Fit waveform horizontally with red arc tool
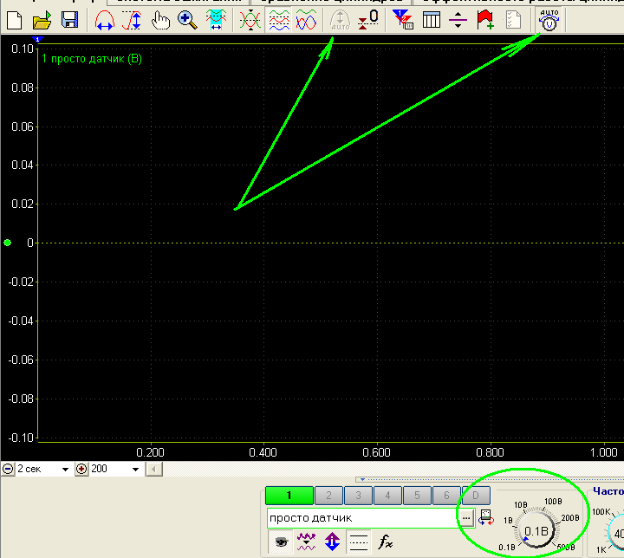The height and width of the screenshot is (558, 624). (x=105, y=20)
